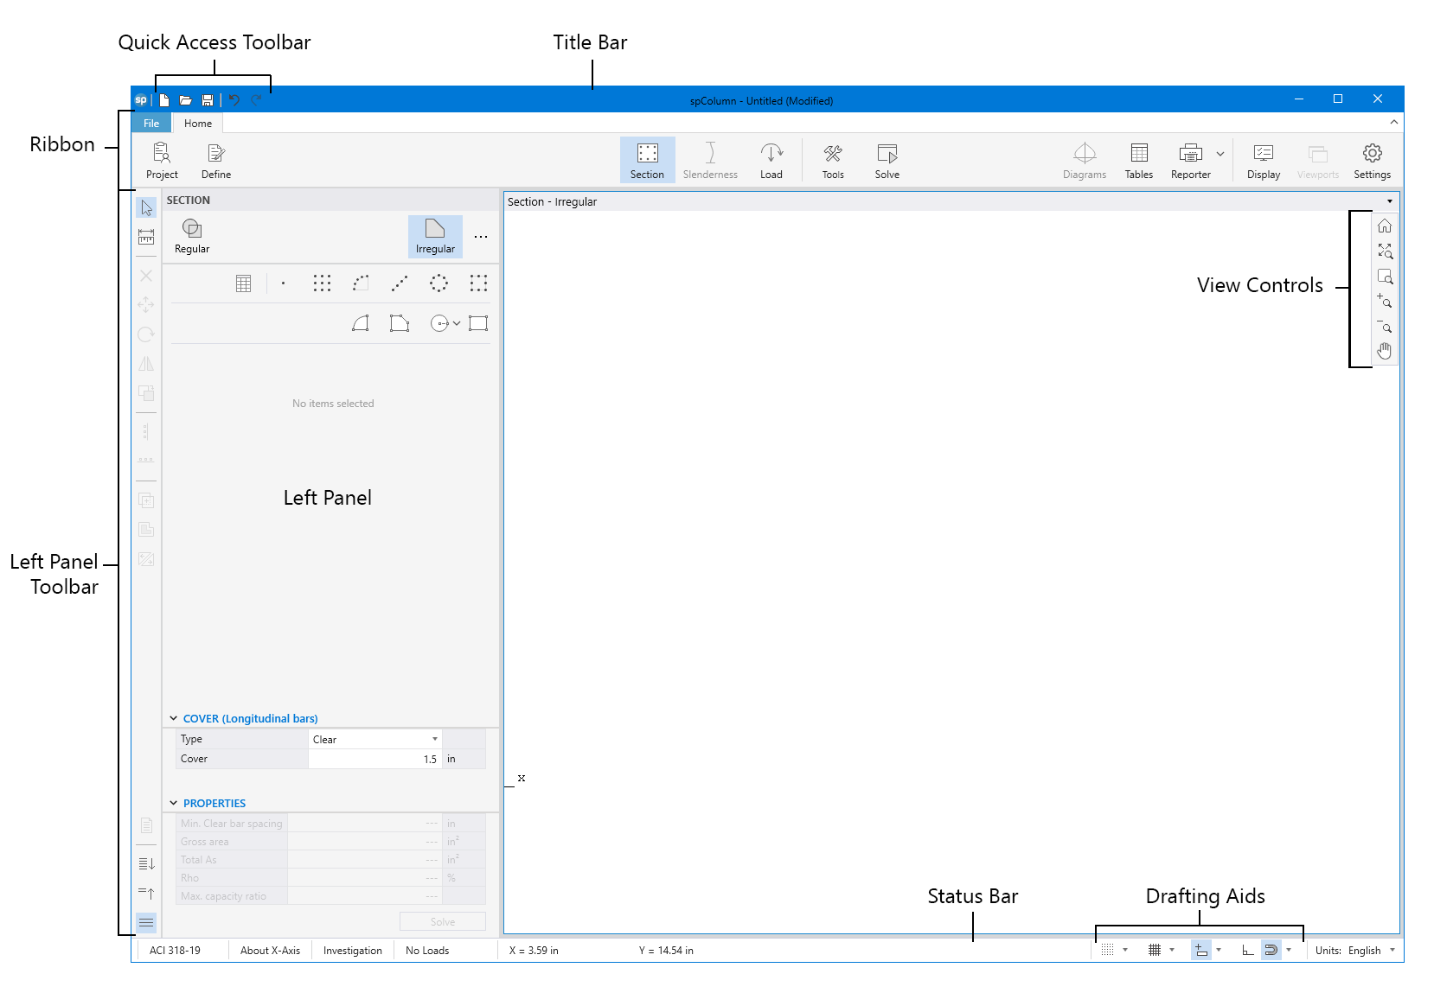The image size is (1434, 993).
Task: Click the Define ribbon icon
Action: point(215,161)
